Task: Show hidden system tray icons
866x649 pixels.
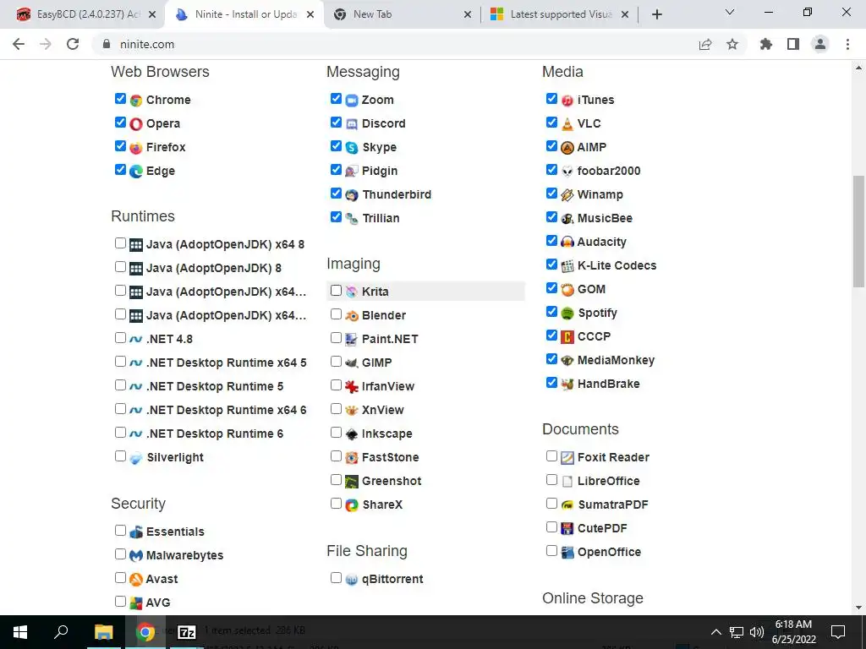Action: click(x=715, y=632)
